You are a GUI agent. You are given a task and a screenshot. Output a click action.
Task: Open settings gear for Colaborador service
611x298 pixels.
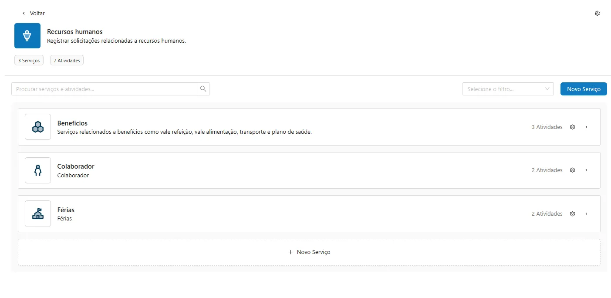[x=573, y=170]
